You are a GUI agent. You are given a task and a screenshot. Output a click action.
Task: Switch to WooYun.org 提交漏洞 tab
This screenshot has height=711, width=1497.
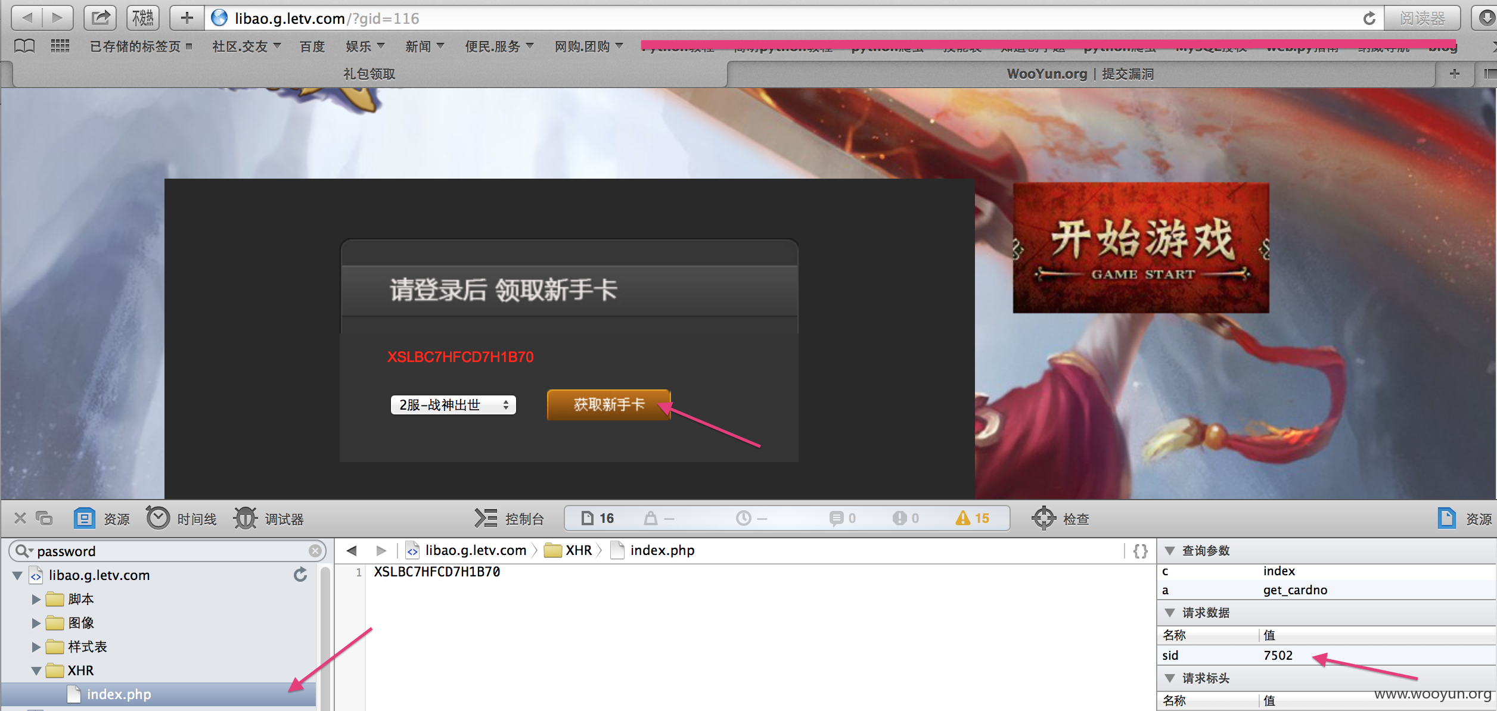(1080, 74)
